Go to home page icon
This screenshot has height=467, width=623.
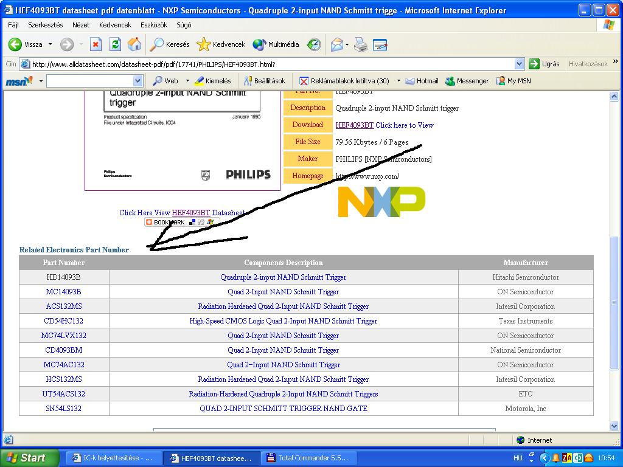pos(134,44)
